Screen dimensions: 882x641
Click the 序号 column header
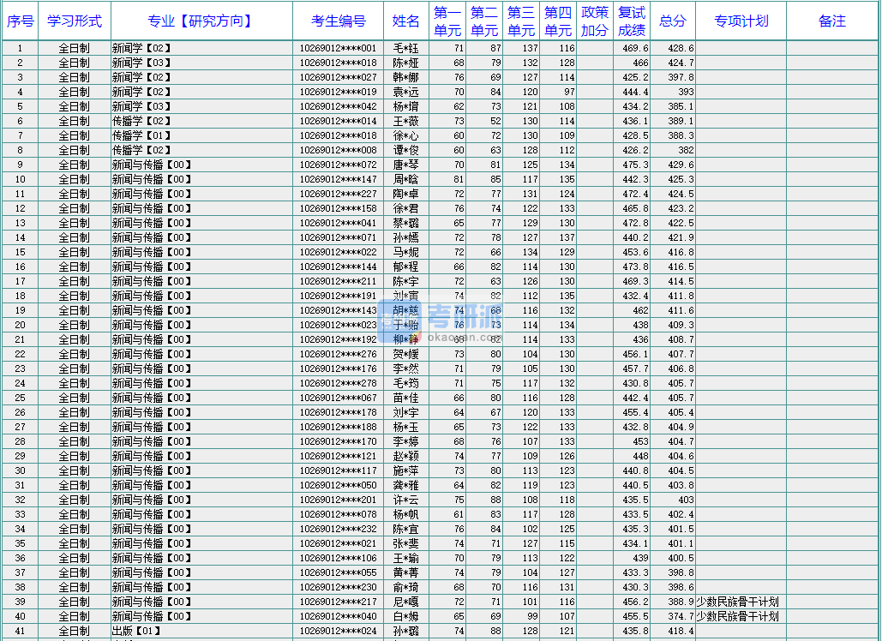click(20, 21)
